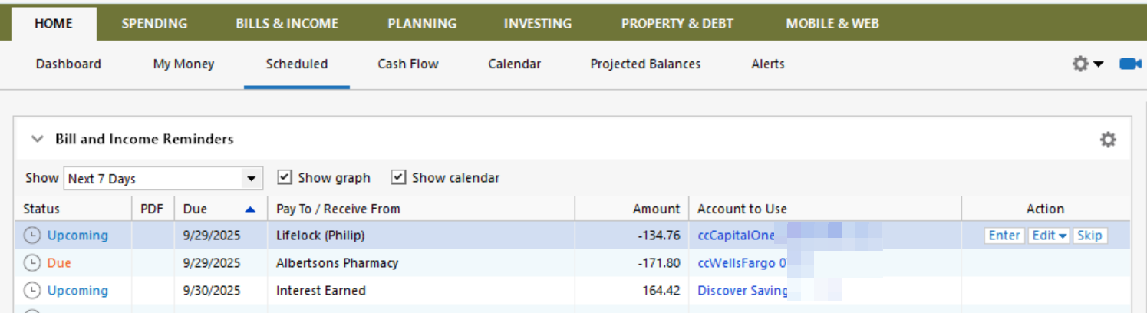The height and width of the screenshot is (313, 1147).
Task: Click clock status icon for Lifelock reminder
Action: 32,236
